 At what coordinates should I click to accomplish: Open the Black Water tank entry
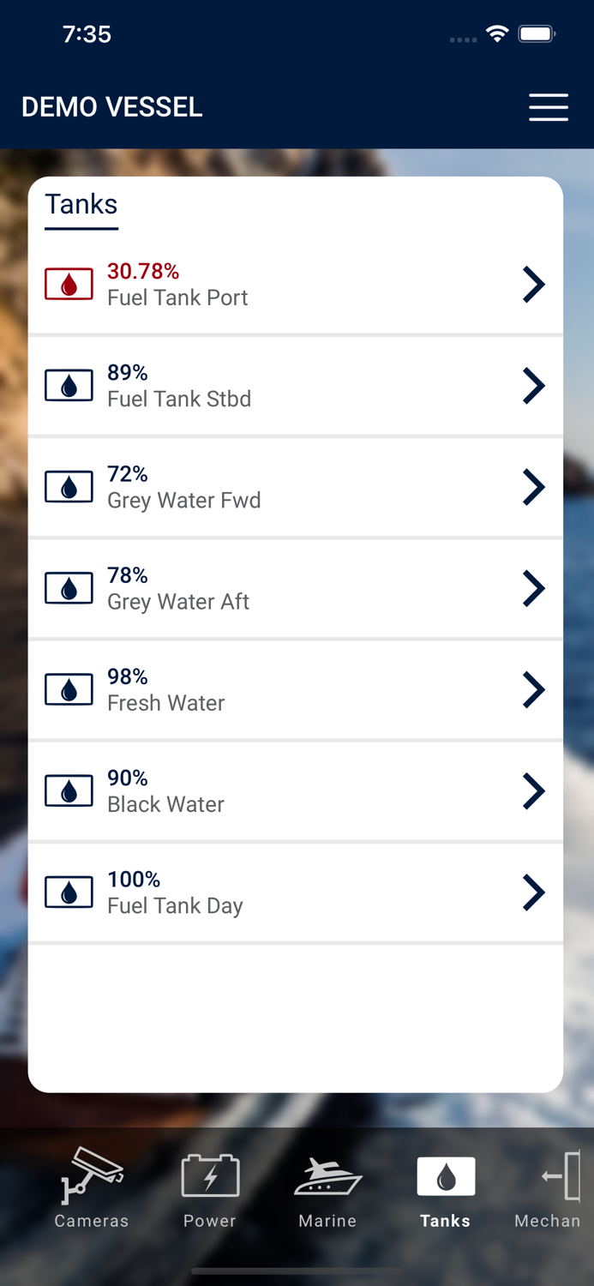click(296, 790)
